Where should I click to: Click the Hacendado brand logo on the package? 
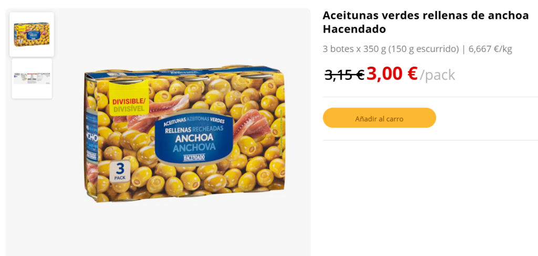pos(194,157)
